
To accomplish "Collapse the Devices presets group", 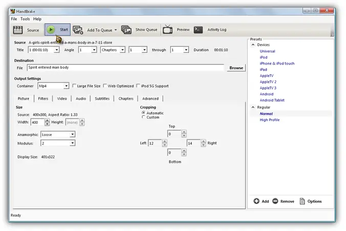I will point(253,45).
